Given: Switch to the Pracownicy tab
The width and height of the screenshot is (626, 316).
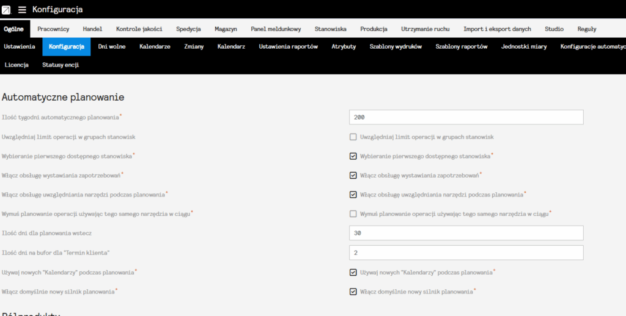Looking at the screenshot, I should [x=53, y=29].
